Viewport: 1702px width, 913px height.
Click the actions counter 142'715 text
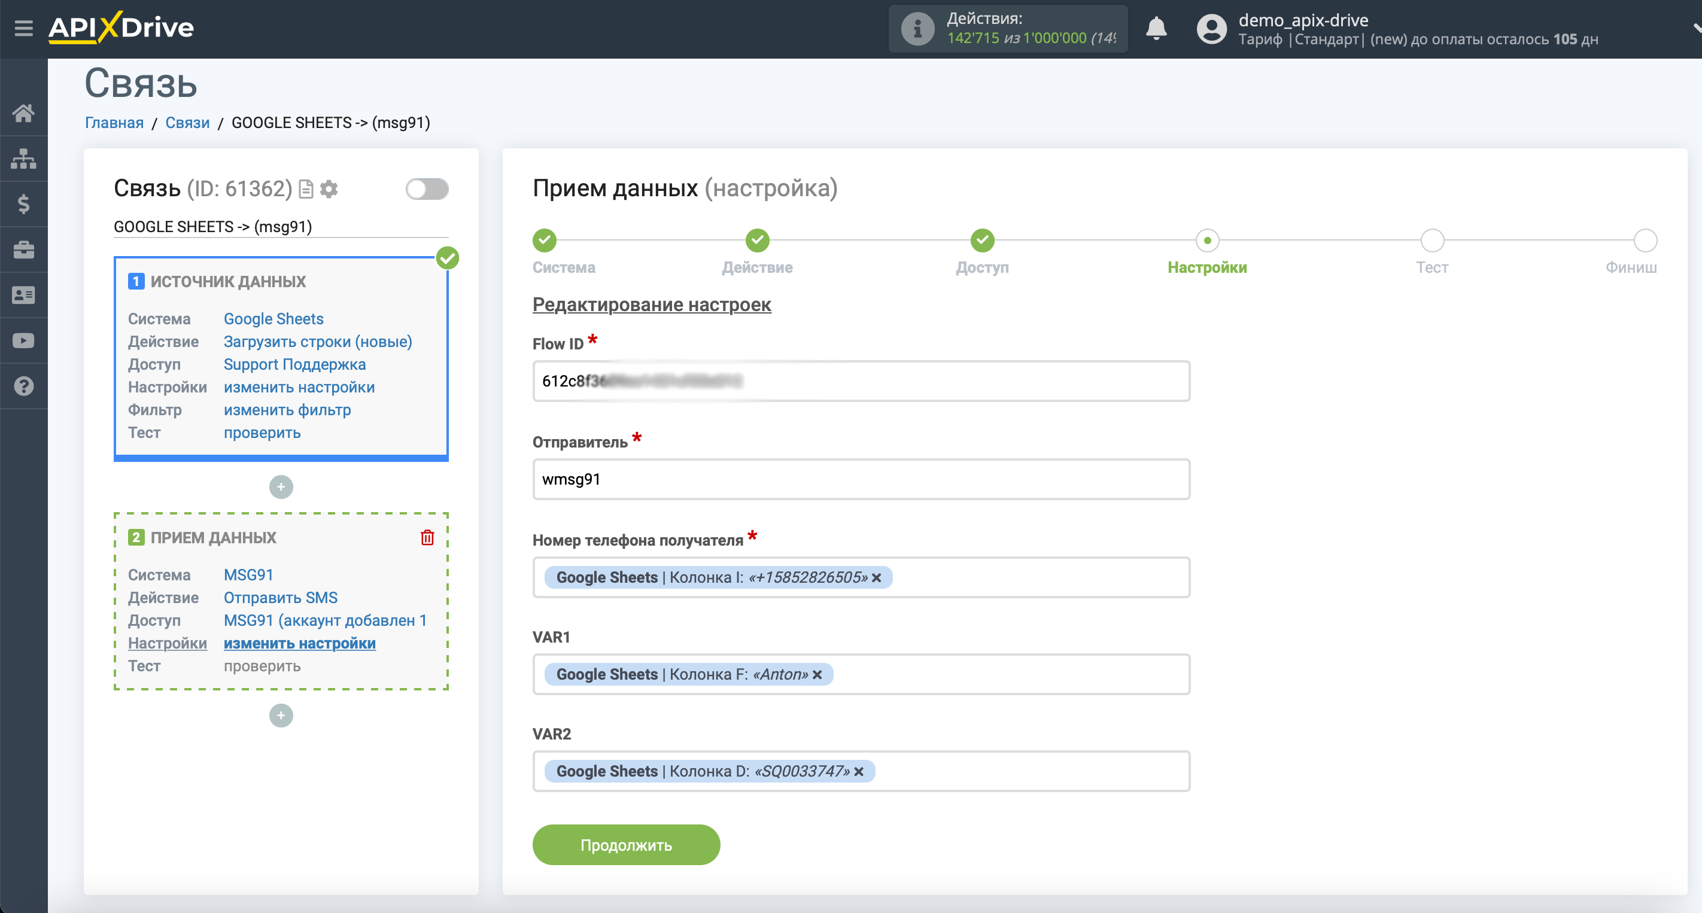973,38
